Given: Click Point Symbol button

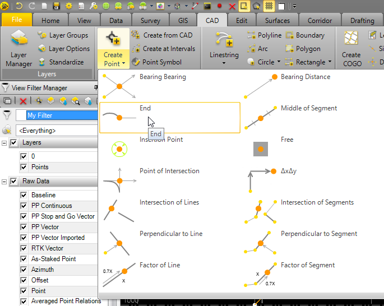Looking at the screenshot, I should 157,62.
